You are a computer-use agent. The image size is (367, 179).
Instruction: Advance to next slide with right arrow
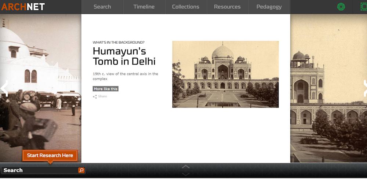pos(364,88)
